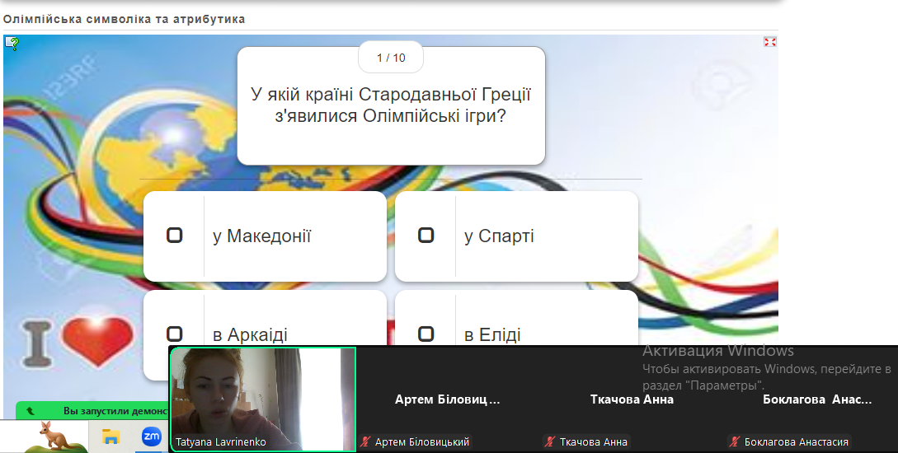Tick the checkbox for у Спарті
Screen dimensions: 898x453
click(425, 235)
